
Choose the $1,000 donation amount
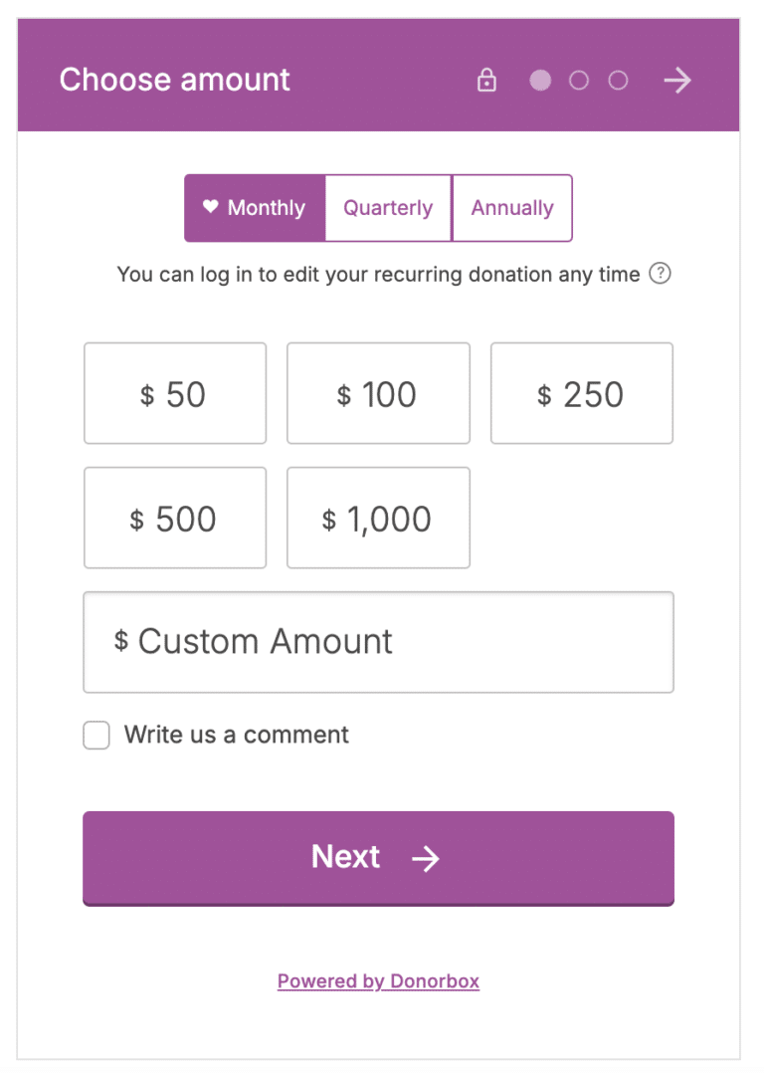[x=378, y=518]
